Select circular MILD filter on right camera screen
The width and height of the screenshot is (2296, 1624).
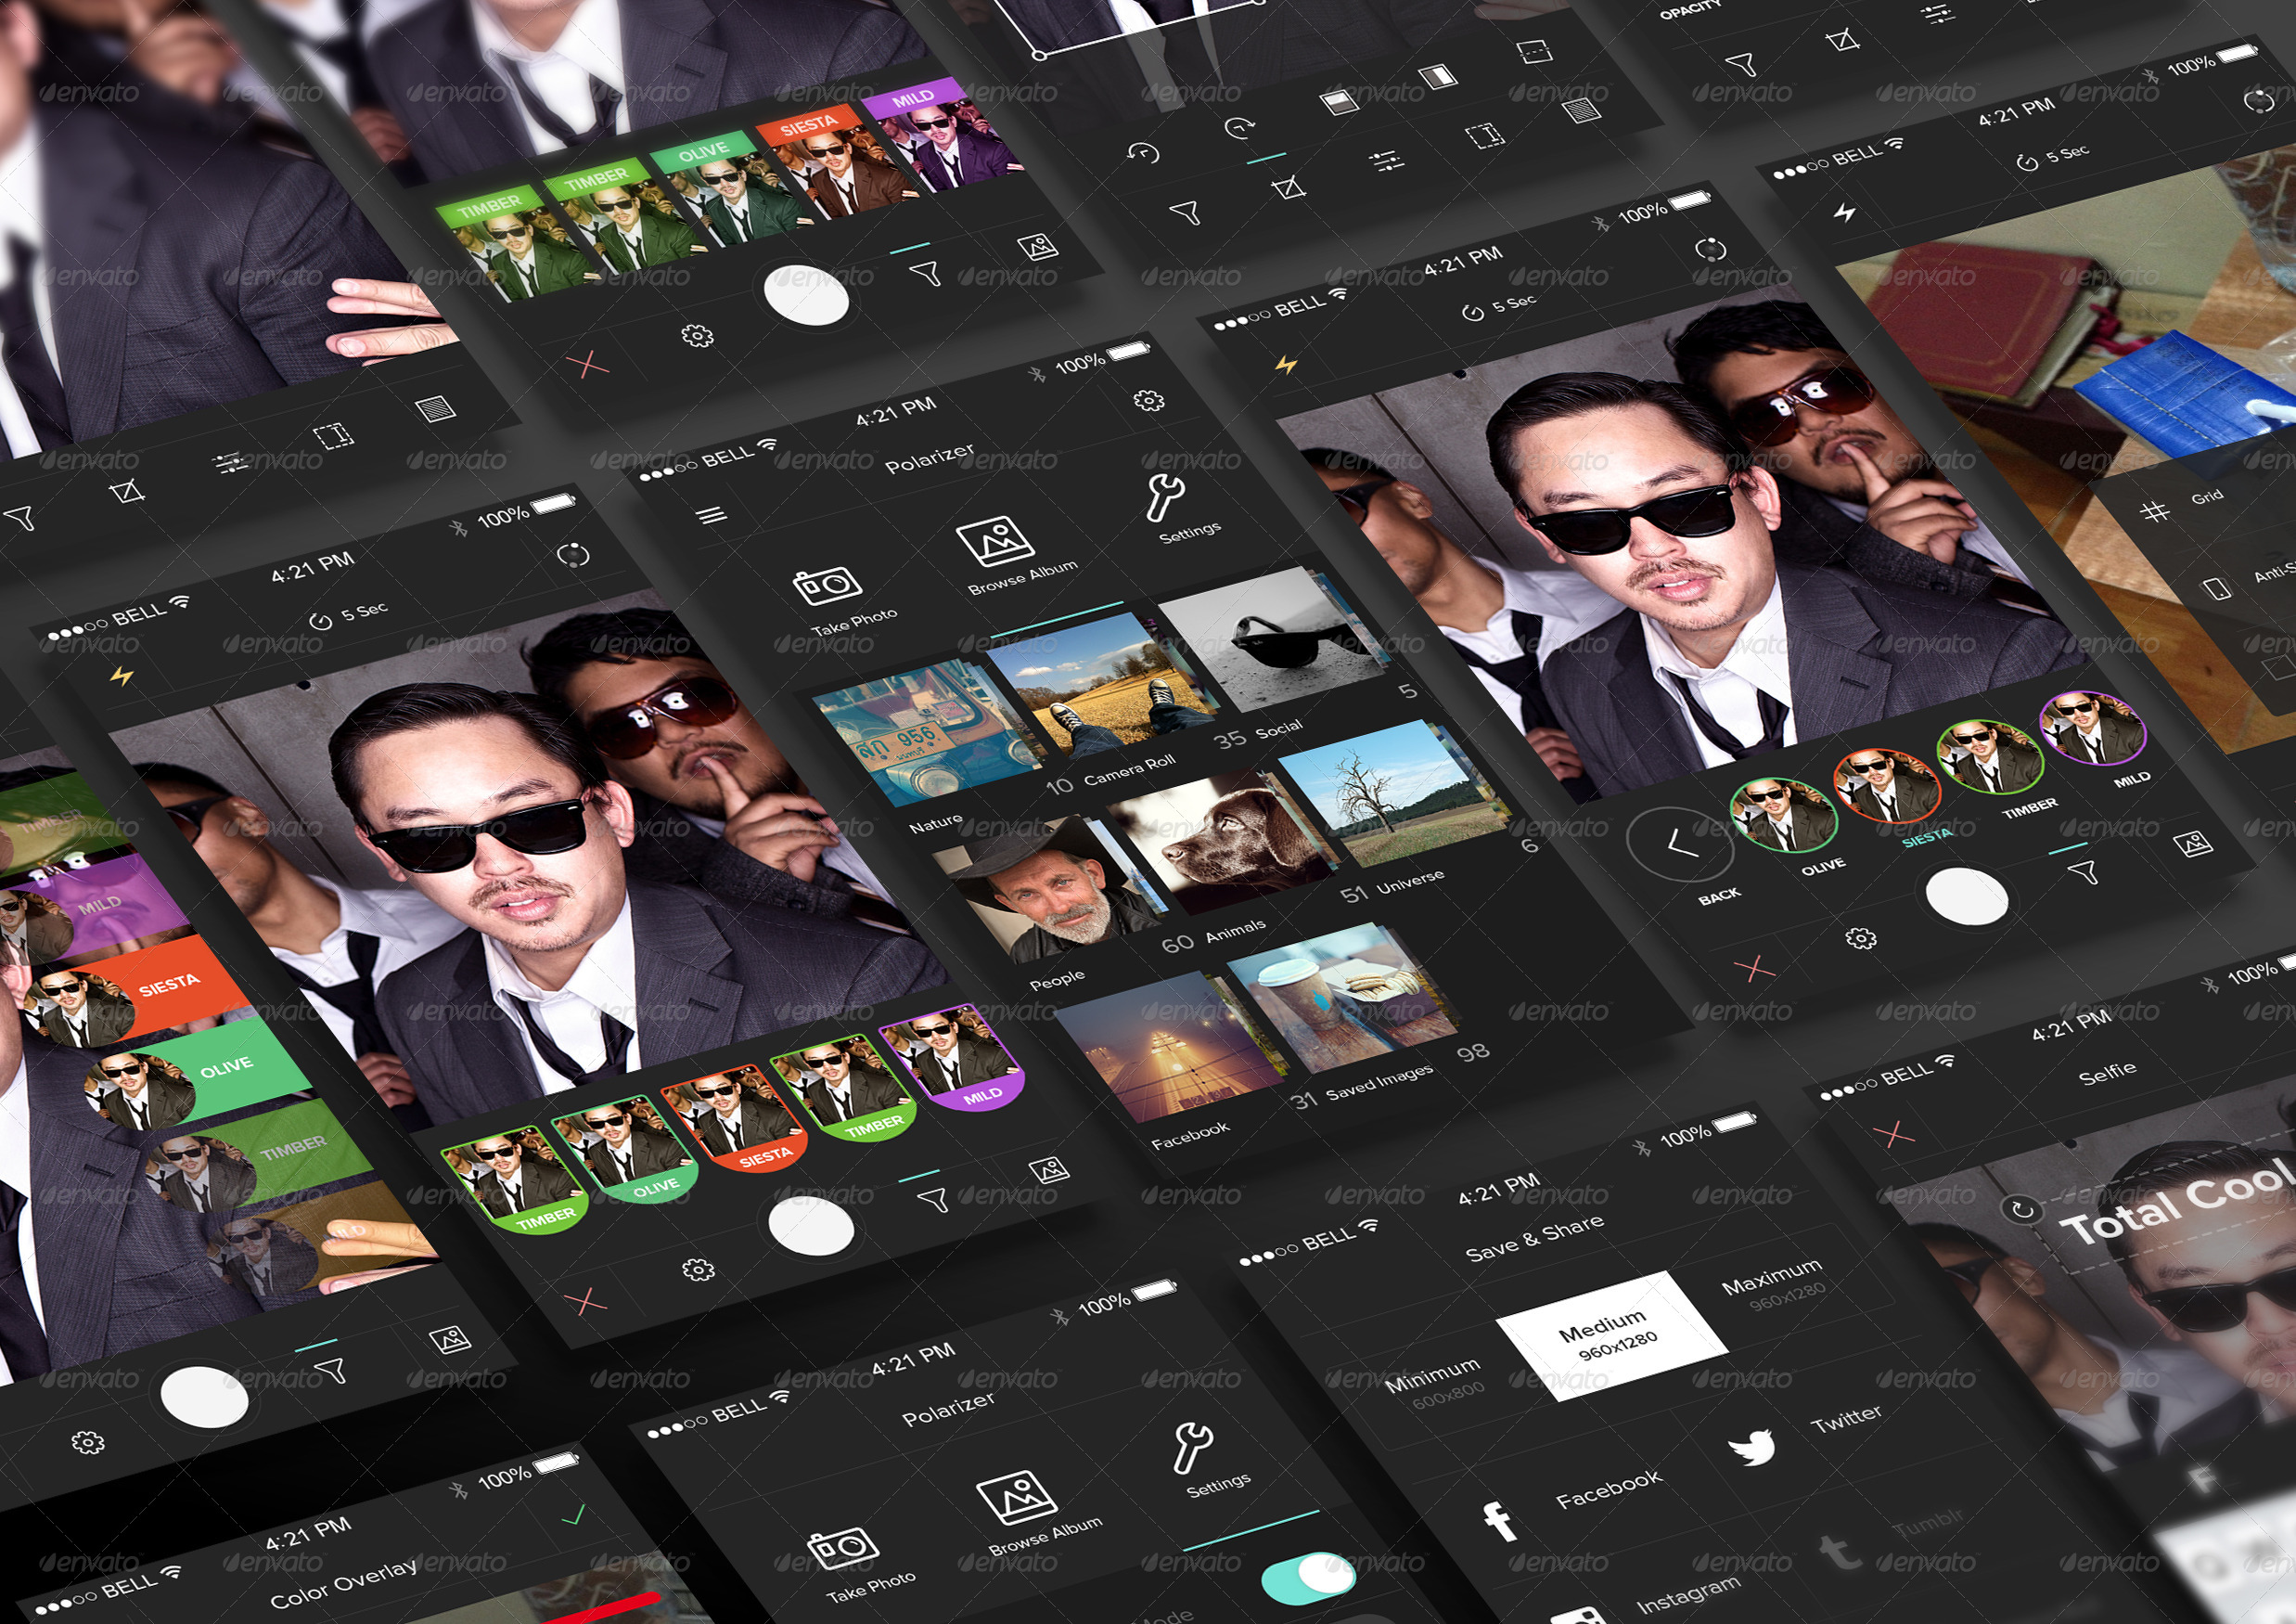(2093, 728)
